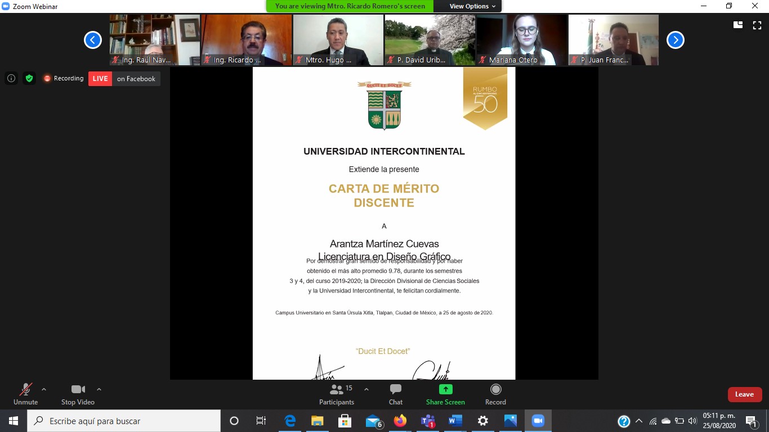The width and height of the screenshot is (769, 432).
Task: Select Ing. Raúl Nav... video thumbnail
Action: [x=155, y=40]
